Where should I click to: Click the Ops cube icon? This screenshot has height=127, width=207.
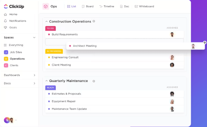pos(46,6)
